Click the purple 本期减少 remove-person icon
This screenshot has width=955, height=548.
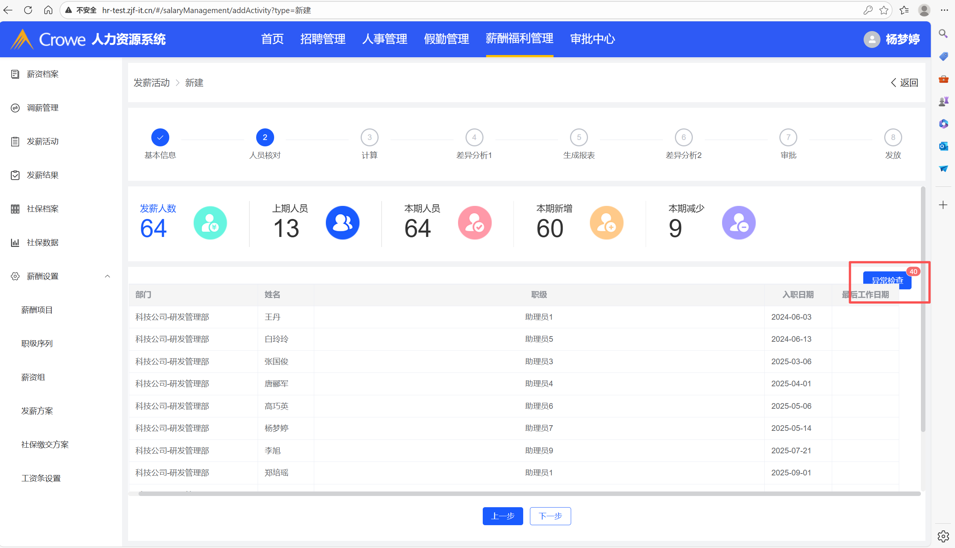[738, 223]
